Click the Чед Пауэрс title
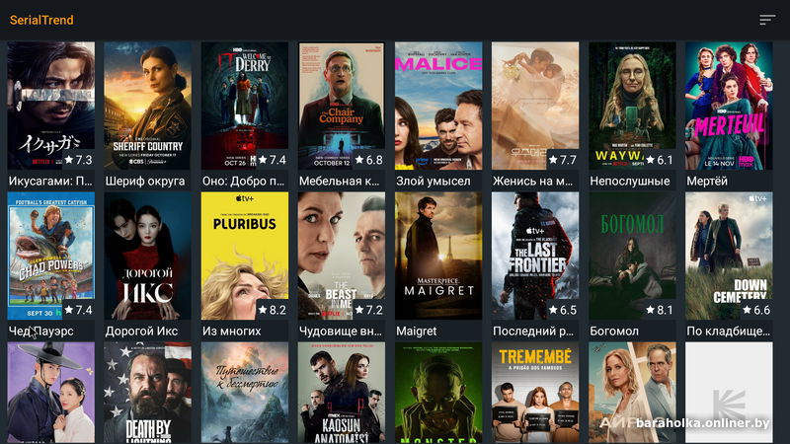 [x=41, y=332]
